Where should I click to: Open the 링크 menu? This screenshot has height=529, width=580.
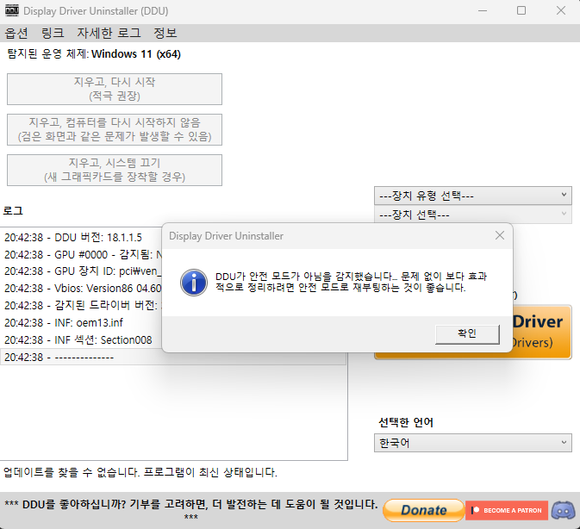[53, 33]
